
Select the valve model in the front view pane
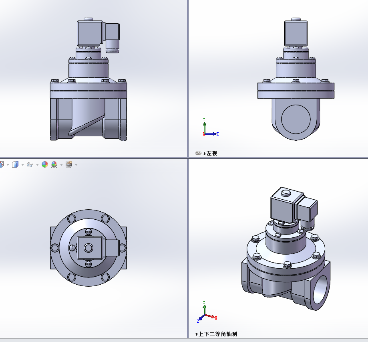pyautogui.click(x=88, y=79)
